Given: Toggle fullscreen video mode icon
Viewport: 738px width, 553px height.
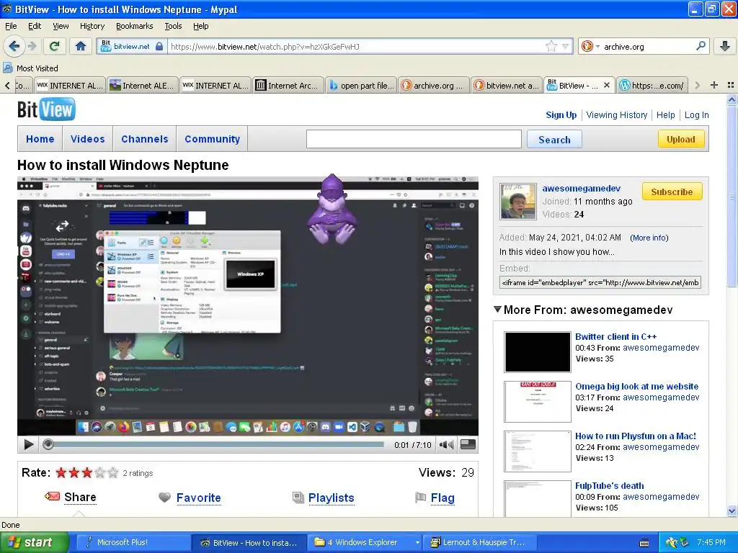Looking at the screenshot, I should 468,444.
